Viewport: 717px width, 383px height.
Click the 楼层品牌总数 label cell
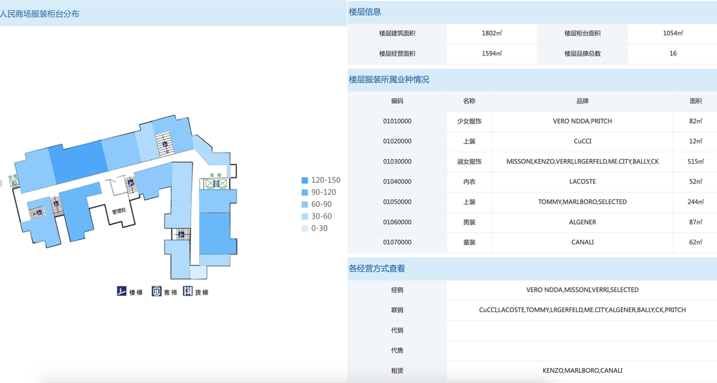click(x=583, y=54)
